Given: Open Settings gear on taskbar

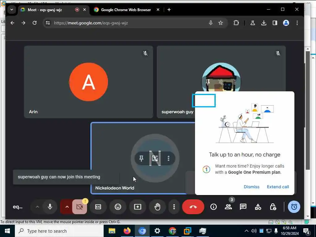Looking at the screenshot, I should pyautogui.click(x=157, y=231).
